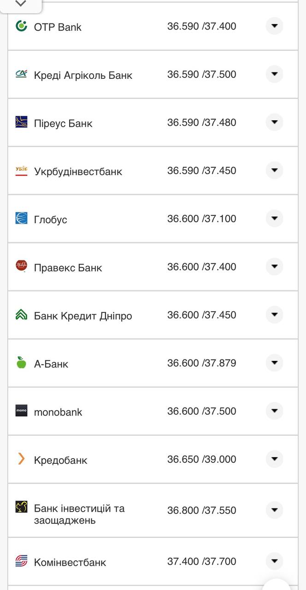Expand the Банк Кредит Дніпро row
The height and width of the screenshot is (590, 306).
coord(274,315)
